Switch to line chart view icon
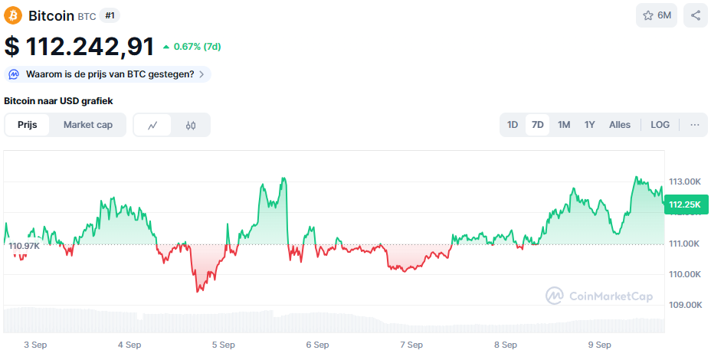This screenshot has width=711, height=350. point(152,125)
